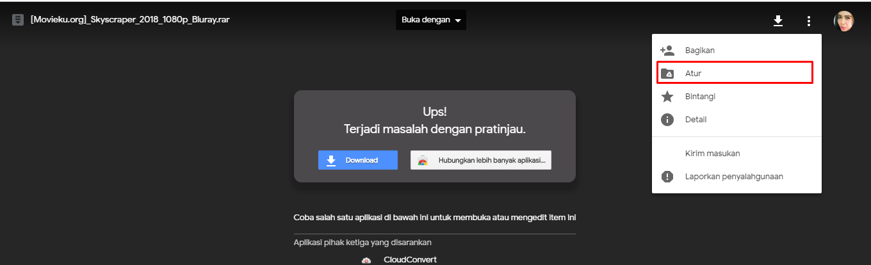Click the download arrow icon in top bar
The height and width of the screenshot is (265, 871).
[778, 21]
